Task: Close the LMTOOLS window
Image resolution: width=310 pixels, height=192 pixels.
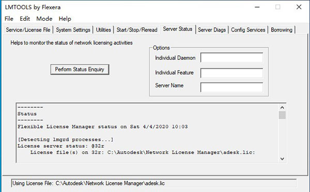Action: pos(299,7)
